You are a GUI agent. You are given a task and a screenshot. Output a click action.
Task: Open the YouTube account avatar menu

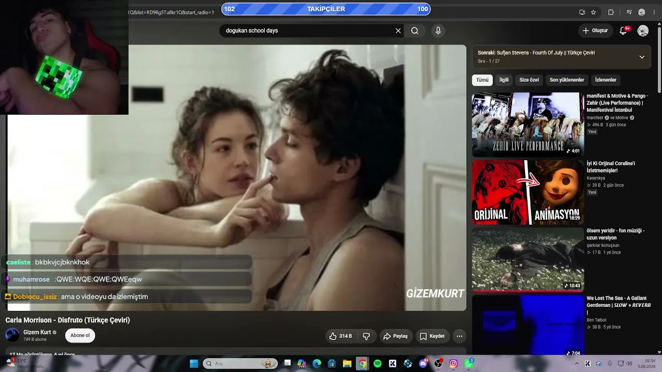tap(643, 31)
